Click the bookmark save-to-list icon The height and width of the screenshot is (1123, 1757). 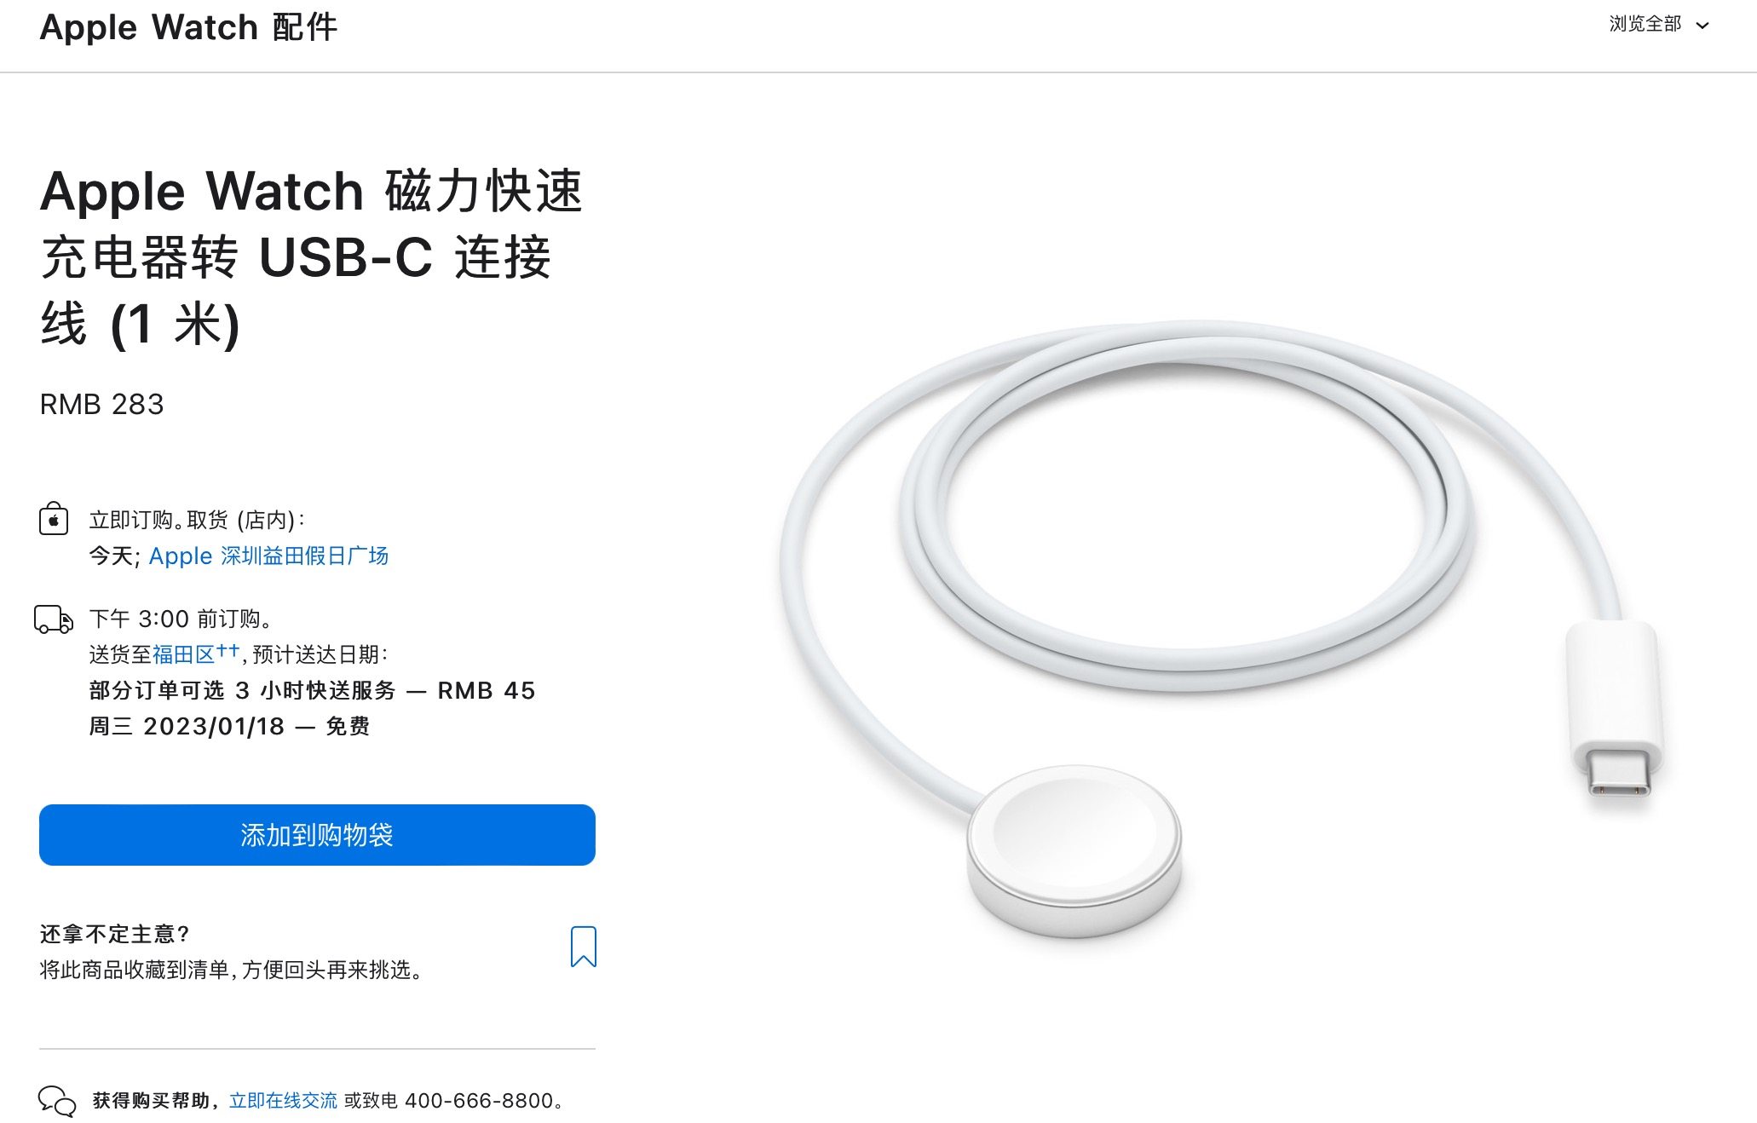tap(584, 947)
